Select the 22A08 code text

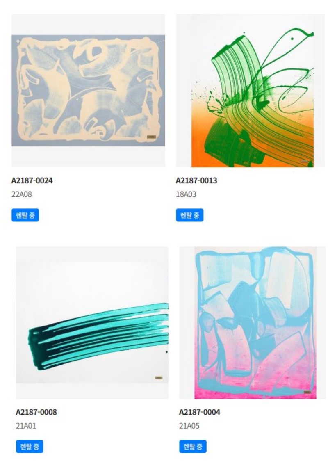[x=21, y=194]
